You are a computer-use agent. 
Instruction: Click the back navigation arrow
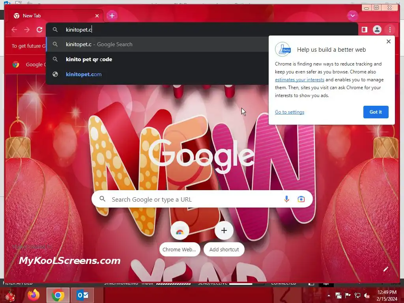tap(14, 30)
